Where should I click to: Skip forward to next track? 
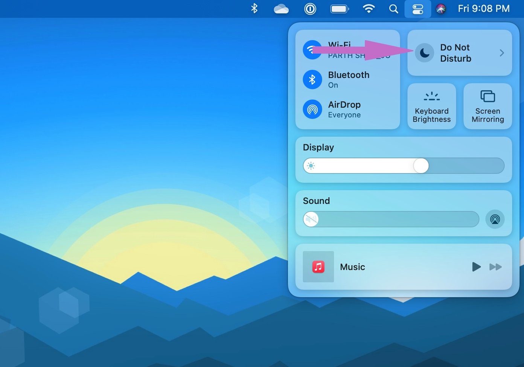point(495,267)
